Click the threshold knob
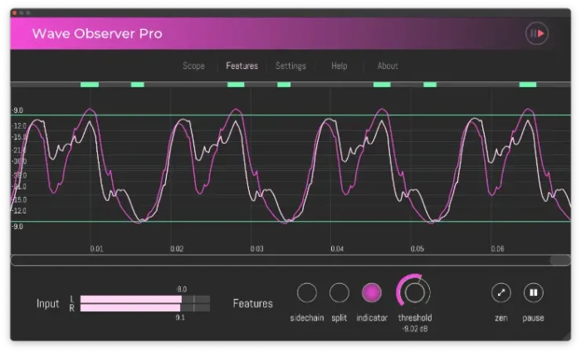The image size is (581, 353). point(415,292)
